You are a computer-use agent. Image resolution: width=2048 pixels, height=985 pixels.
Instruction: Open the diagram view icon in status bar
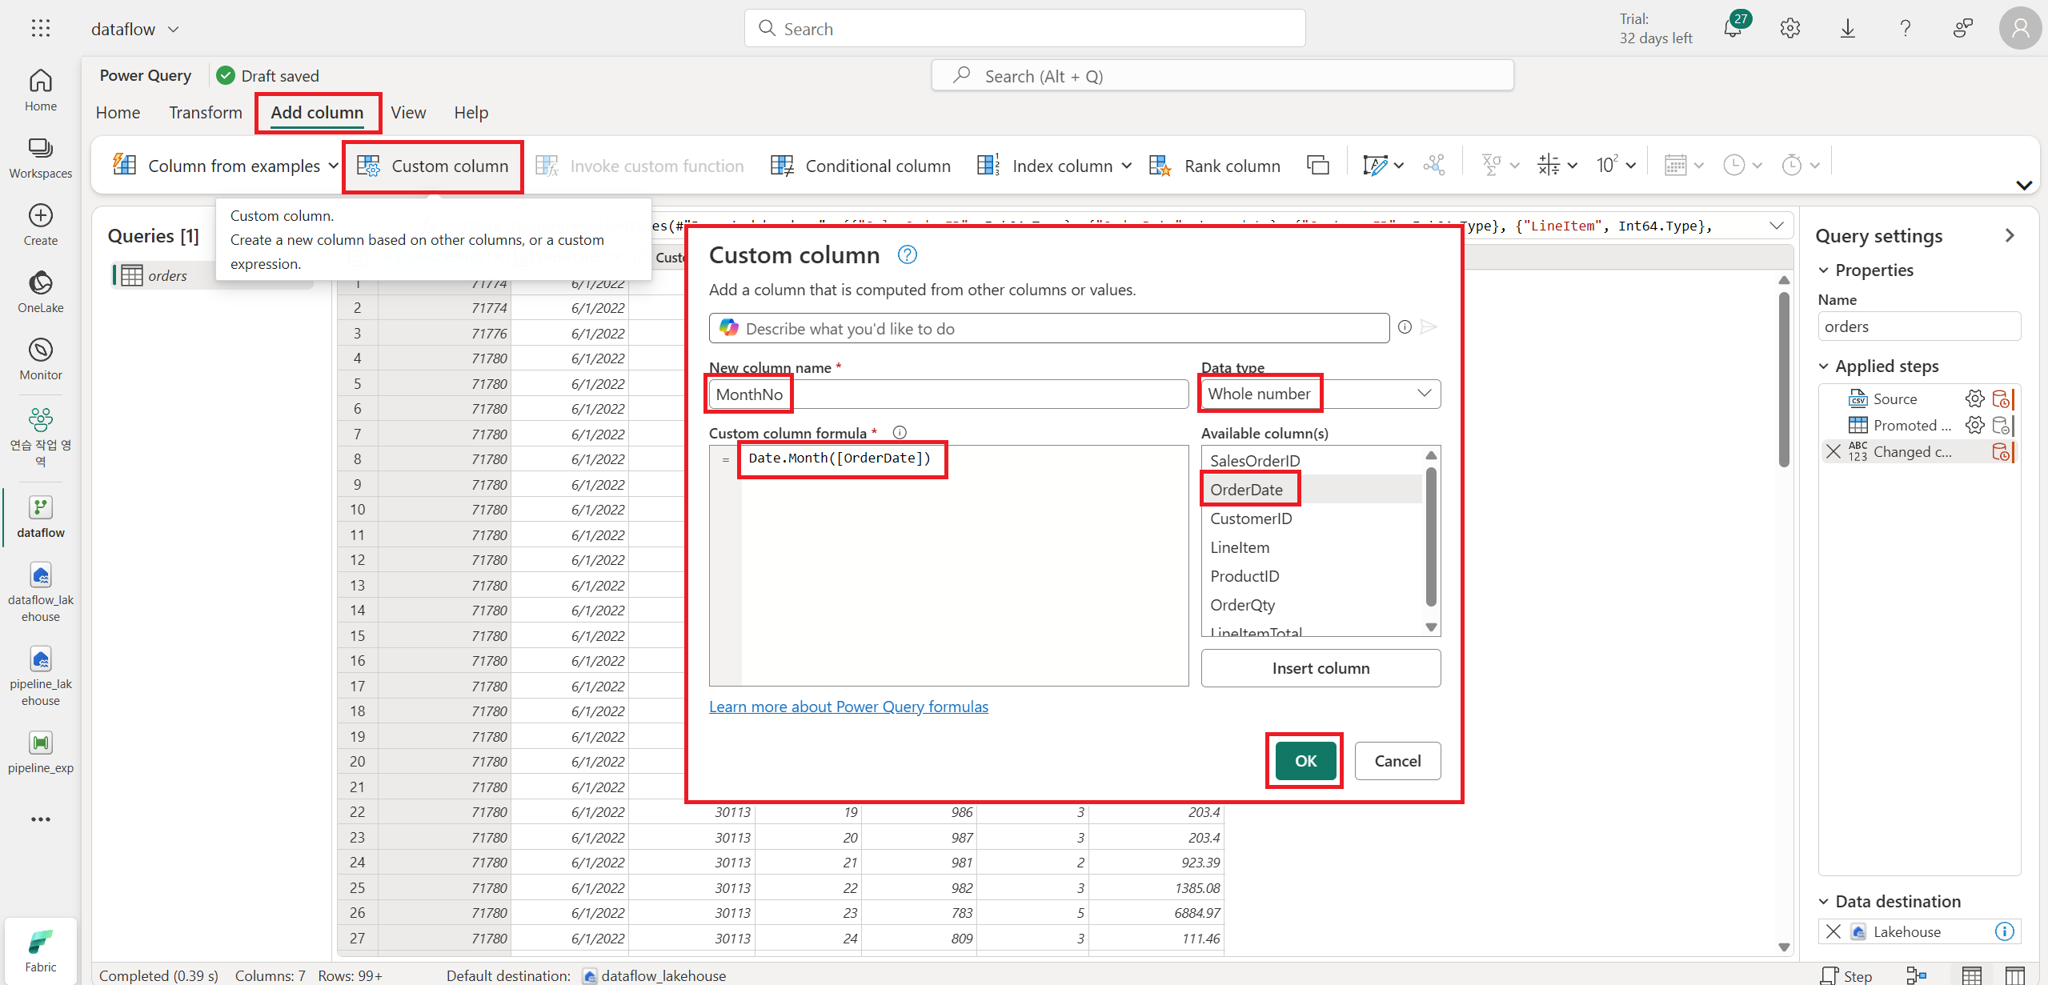(1916, 975)
